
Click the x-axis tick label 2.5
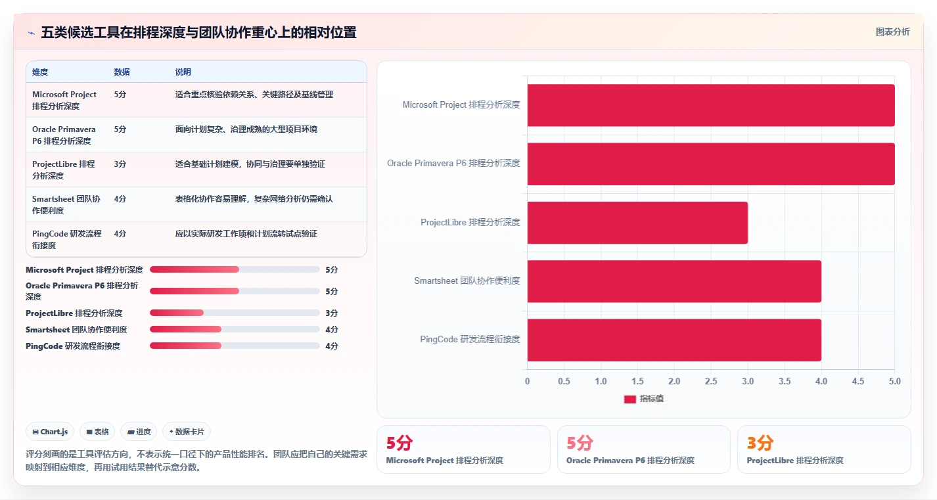pyautogui.click(x=711, y=381)
